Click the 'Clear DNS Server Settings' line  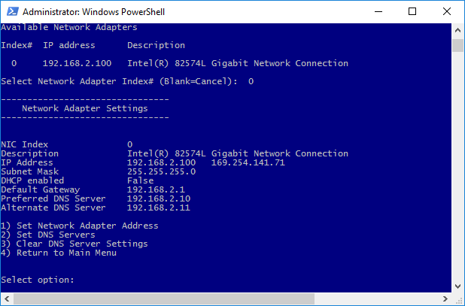[74, 244]
